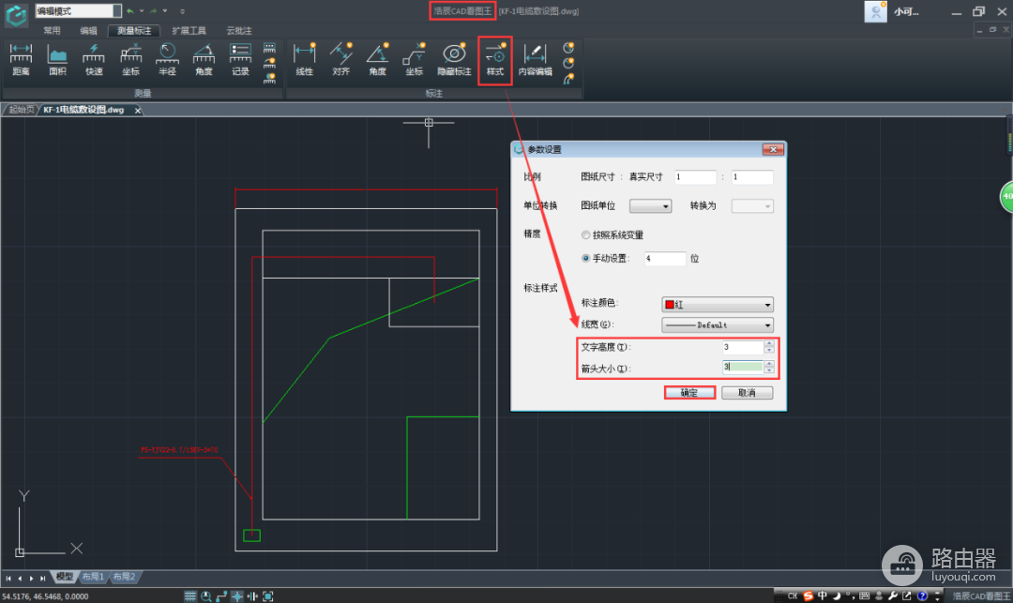1013x603 pixels.
Task: Open the 标注颜色 red color dropdown
Action: pos(718,304)
